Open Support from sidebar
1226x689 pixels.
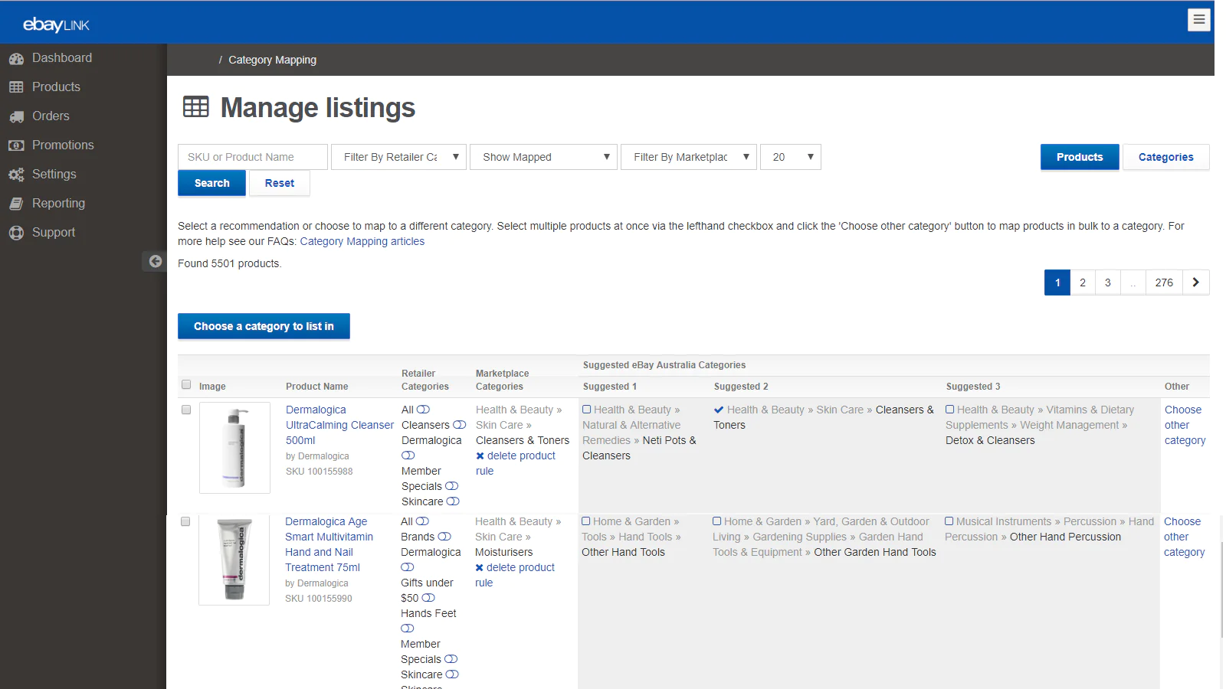pyautogui.click(x=53, y=233)
